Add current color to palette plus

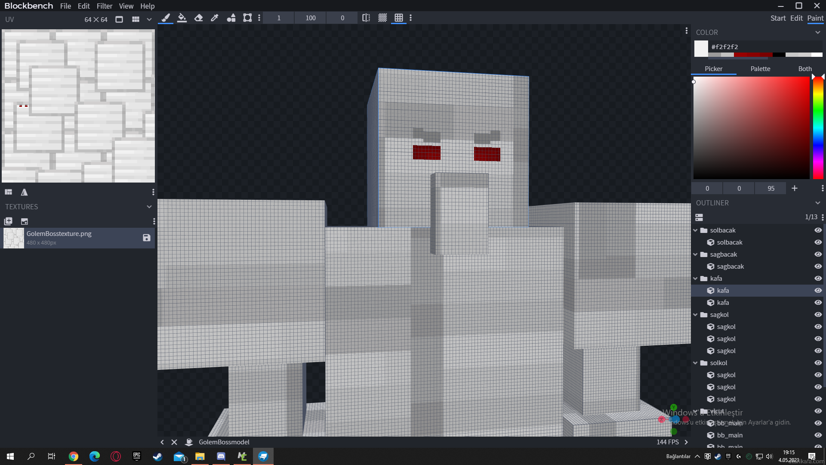(795, 188)
